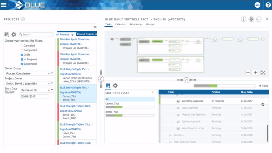Select the Filtered Project List tab

(87, 34)
